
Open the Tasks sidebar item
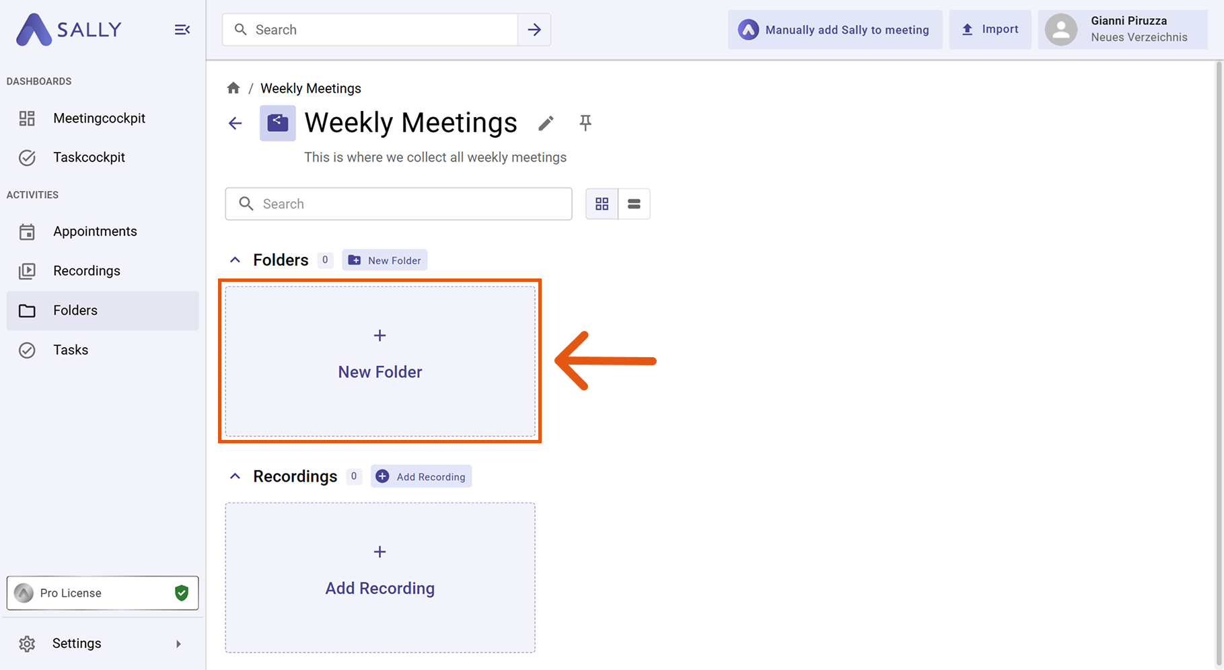[71, 350]
